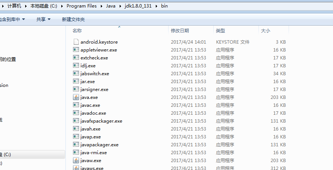Image resolution: width=333 pixels, height=170 pixels.
Task: Select the appletviewer.exe file name
Action: coord(99,50)
